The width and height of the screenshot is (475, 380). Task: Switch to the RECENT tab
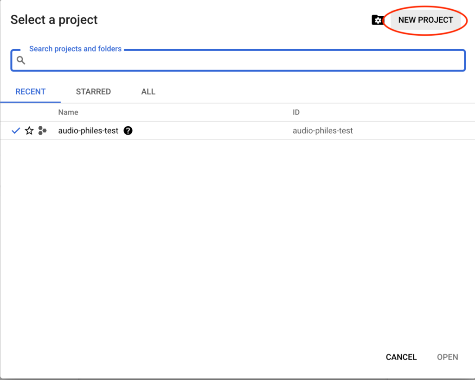[x=30, y=91]
